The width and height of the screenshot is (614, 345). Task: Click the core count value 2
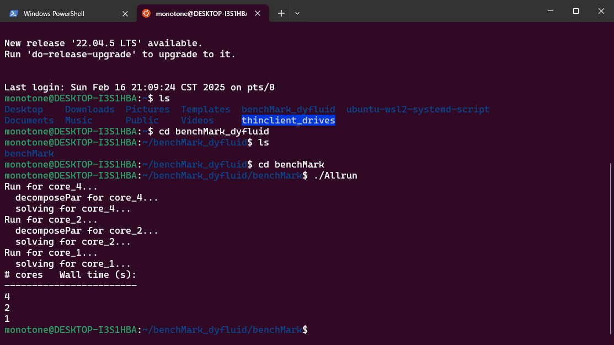point(7,308)
